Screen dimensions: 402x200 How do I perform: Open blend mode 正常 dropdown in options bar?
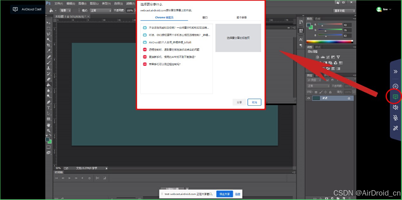click(101, 10)
